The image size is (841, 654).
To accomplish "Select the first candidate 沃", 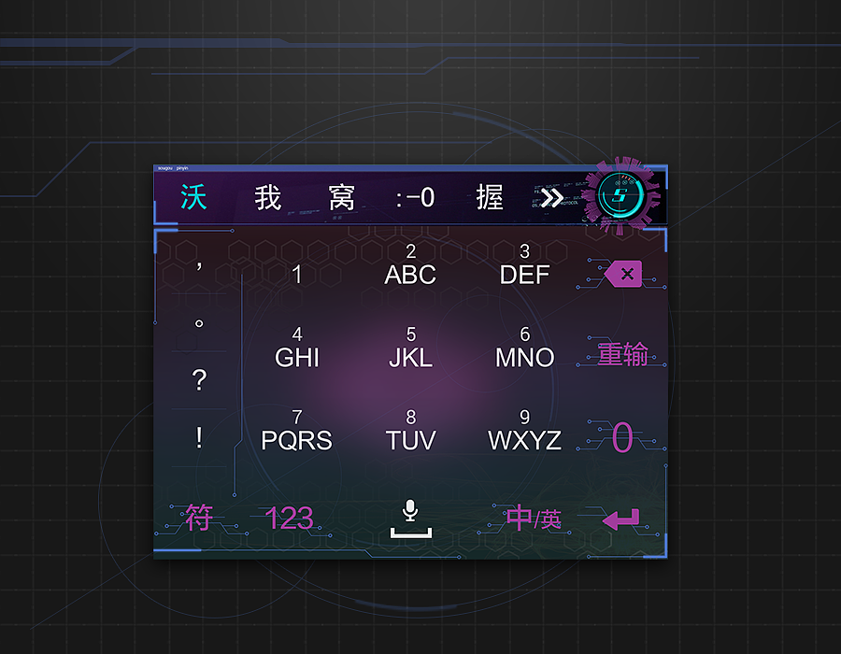I will click(193, 197).
